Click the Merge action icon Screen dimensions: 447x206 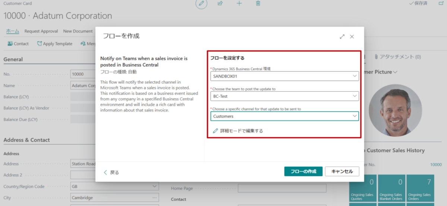point(83,44)
